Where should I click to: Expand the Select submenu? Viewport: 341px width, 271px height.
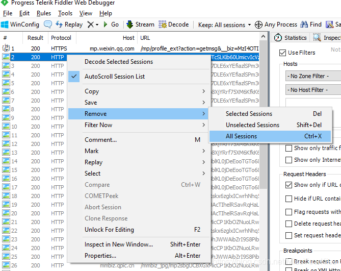click(139, 174)
